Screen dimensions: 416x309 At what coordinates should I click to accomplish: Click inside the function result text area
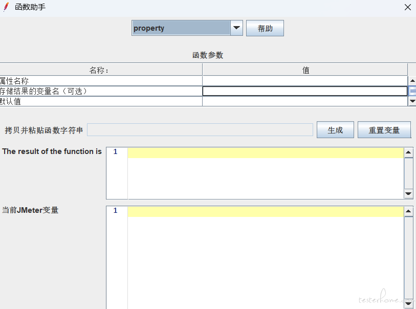pyautogui.click(x=265, y=174)
